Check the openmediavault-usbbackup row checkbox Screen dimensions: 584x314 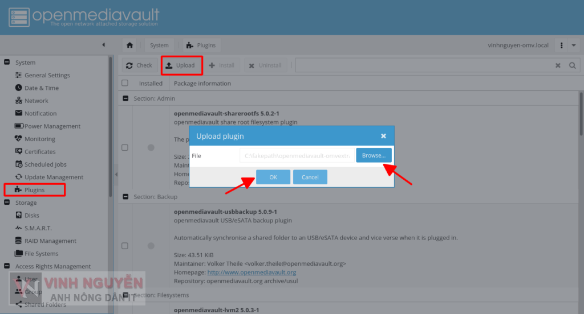[x=125, y=246]
